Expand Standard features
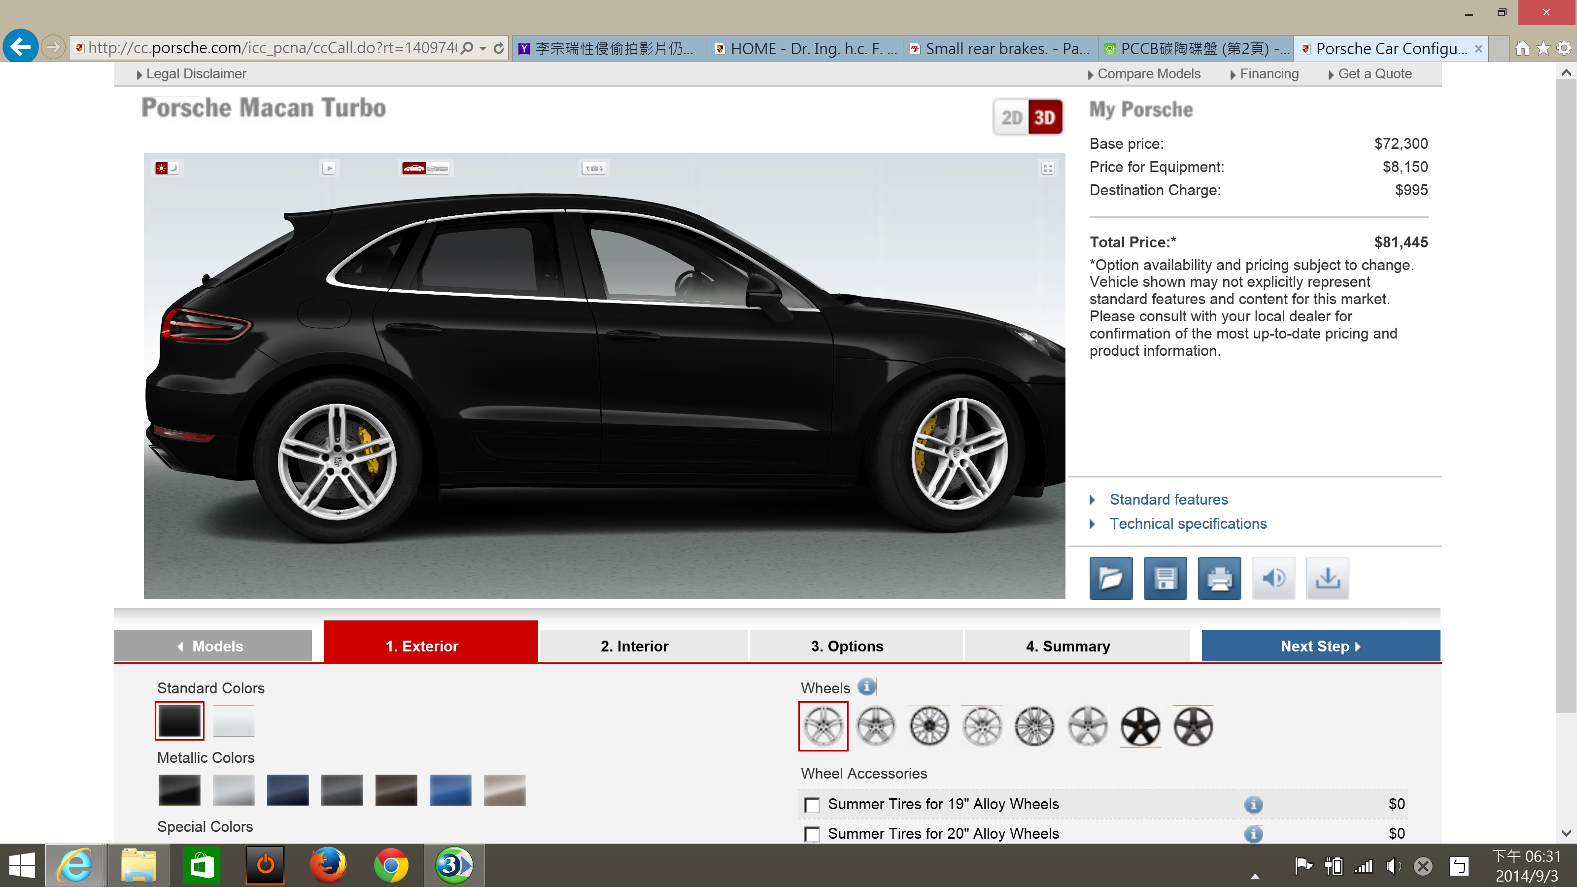 1168,500
